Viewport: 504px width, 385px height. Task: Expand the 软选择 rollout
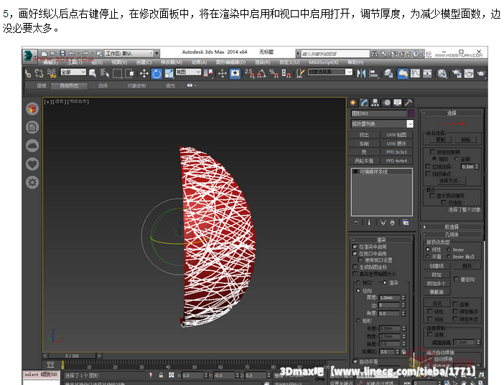point(451,227)
